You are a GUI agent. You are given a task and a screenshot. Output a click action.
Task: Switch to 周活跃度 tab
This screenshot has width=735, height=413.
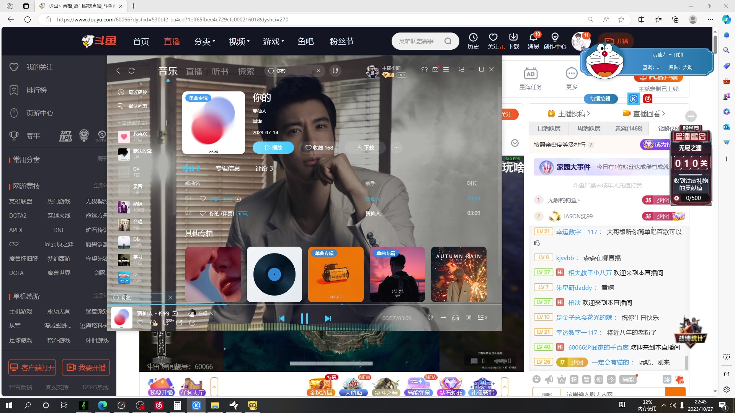tap(589, 128)
